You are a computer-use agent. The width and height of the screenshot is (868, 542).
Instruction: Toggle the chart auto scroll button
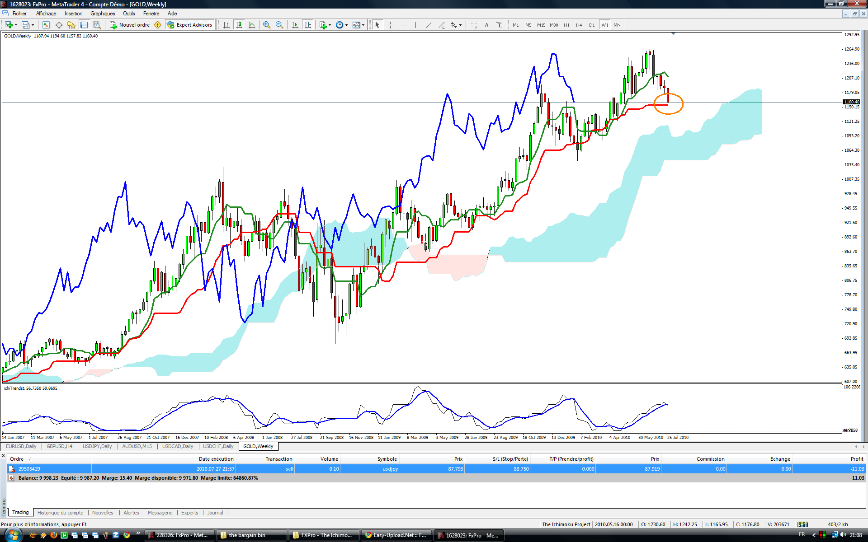[295, 25]
